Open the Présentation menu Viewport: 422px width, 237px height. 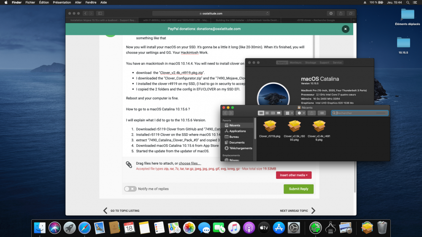tap(62, 3)
